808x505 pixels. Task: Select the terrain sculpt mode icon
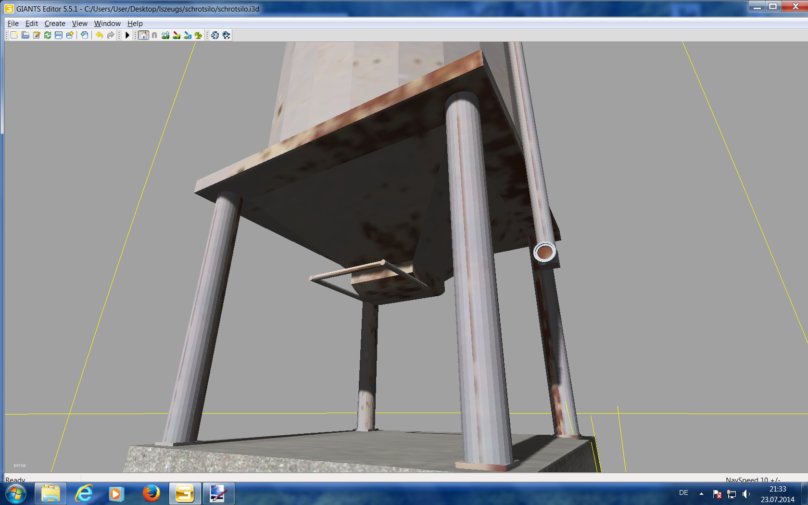tap(165, 35)
